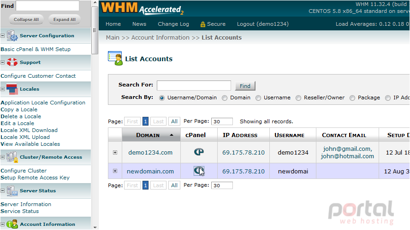Click the Account Information section icon
This screenshot has height=230, width=410.
pyautogui.click(x=12, y=224)
